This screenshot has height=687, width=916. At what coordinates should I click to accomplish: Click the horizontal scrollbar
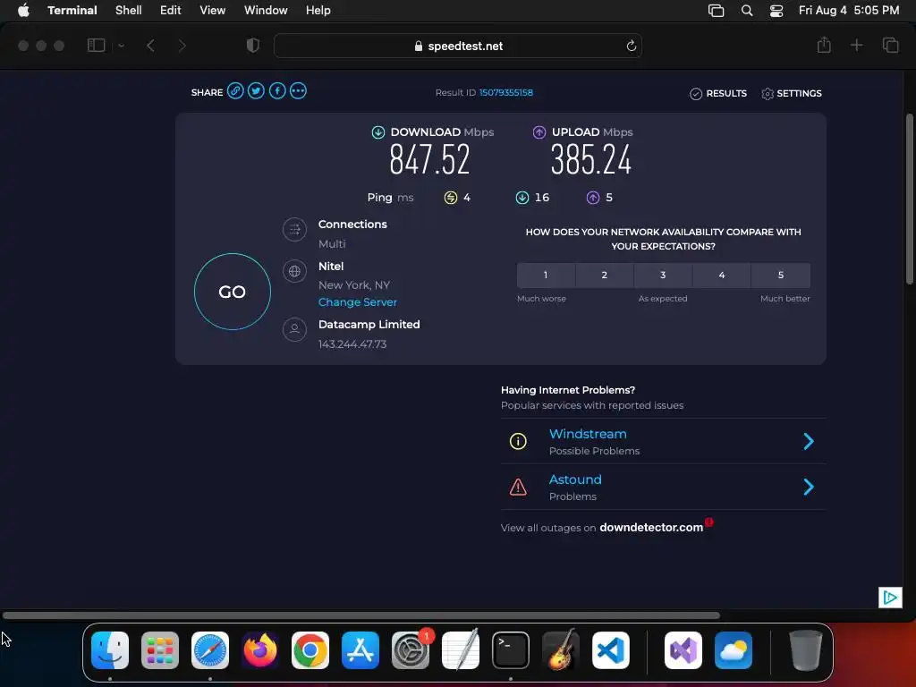point(361,615)
